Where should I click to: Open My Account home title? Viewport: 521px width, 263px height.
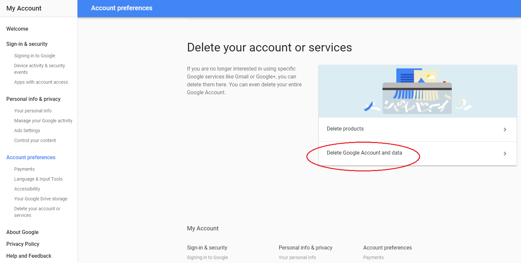[x=24, y=8]
